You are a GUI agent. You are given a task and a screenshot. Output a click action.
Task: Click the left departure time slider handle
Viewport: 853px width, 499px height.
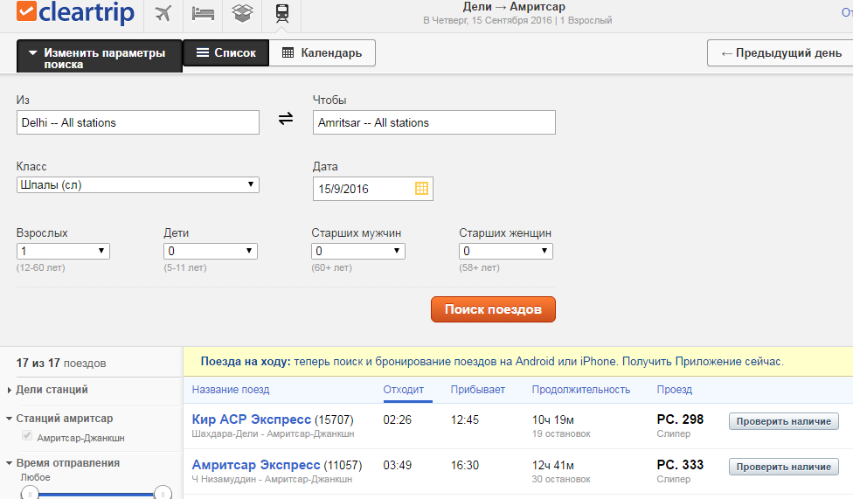tap(30, 494)
